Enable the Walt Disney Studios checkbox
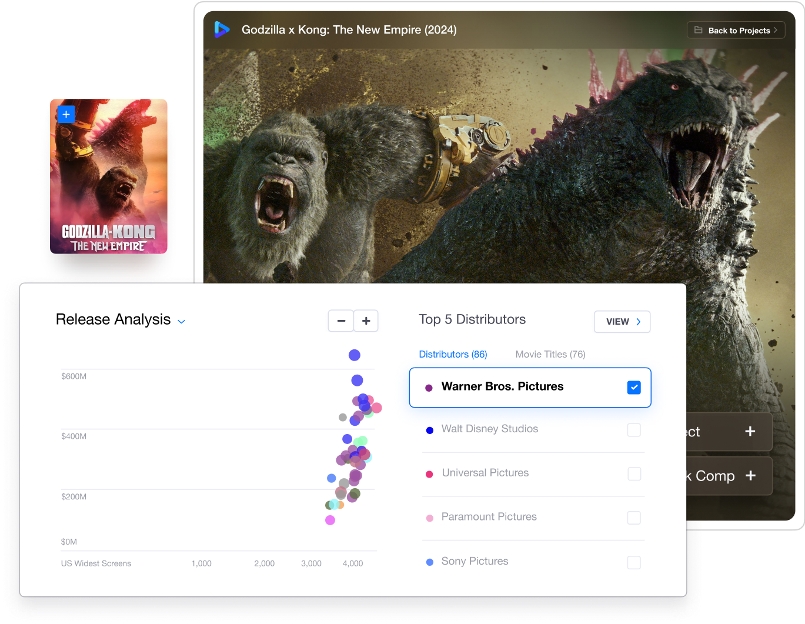805x624 pixels. (x=634, y=430)
